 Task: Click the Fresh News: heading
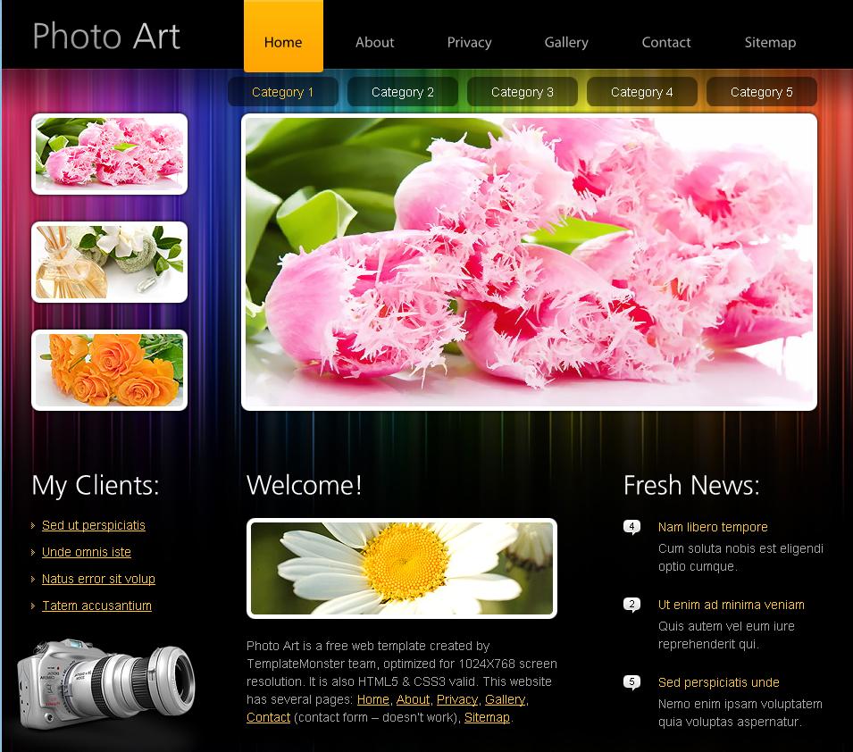coord(691,485)
